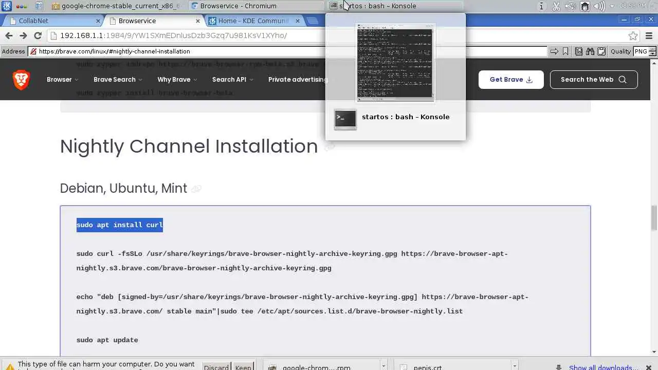
Task: Open Browservice clipboard icon
Action: pyautogui.click(x=601, y=51)
